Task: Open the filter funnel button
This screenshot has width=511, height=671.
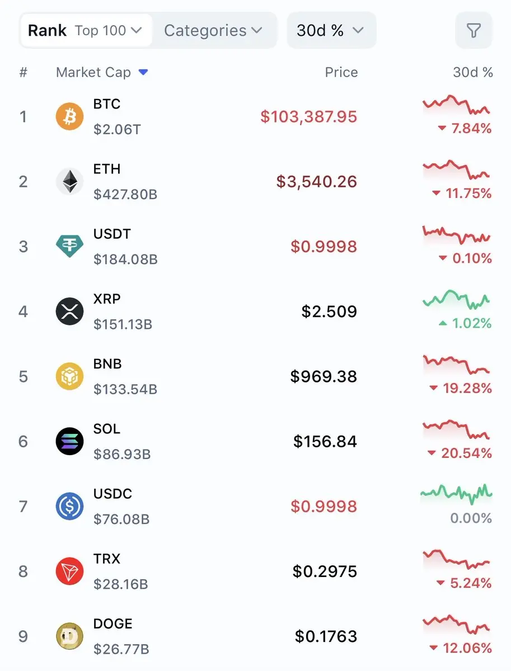Action: pos(474,30)
